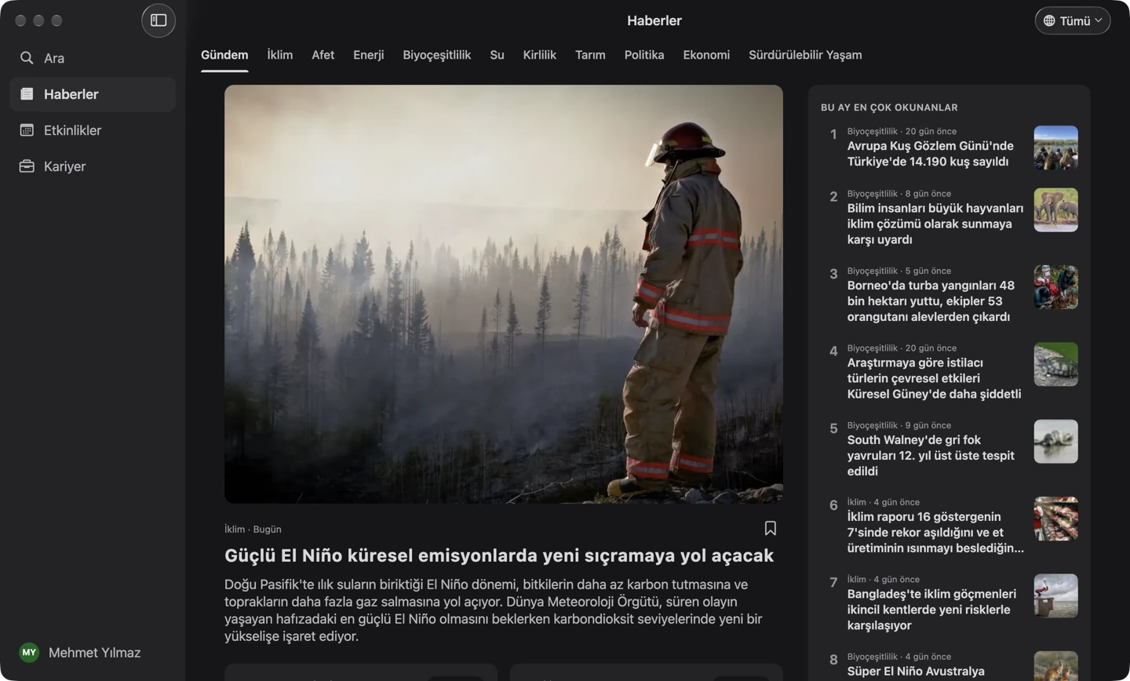Switch to the Gündem tab

pyautogui.click(x=224, y=55)
